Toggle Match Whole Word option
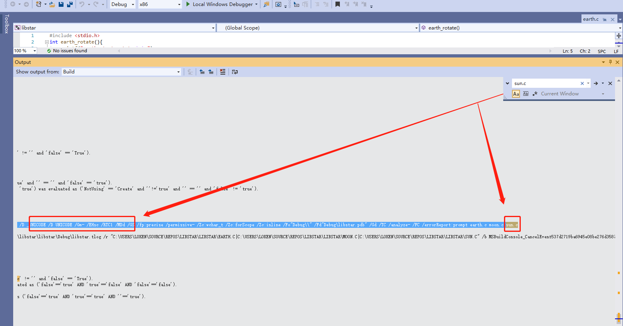 (526, 94)
